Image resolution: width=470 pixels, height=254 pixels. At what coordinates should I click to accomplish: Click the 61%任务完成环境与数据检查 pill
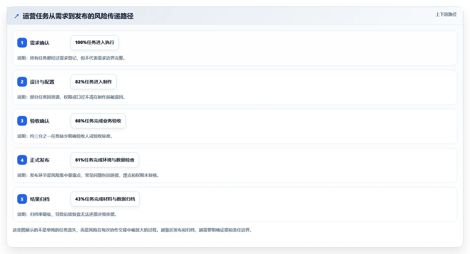coord(105,160)
